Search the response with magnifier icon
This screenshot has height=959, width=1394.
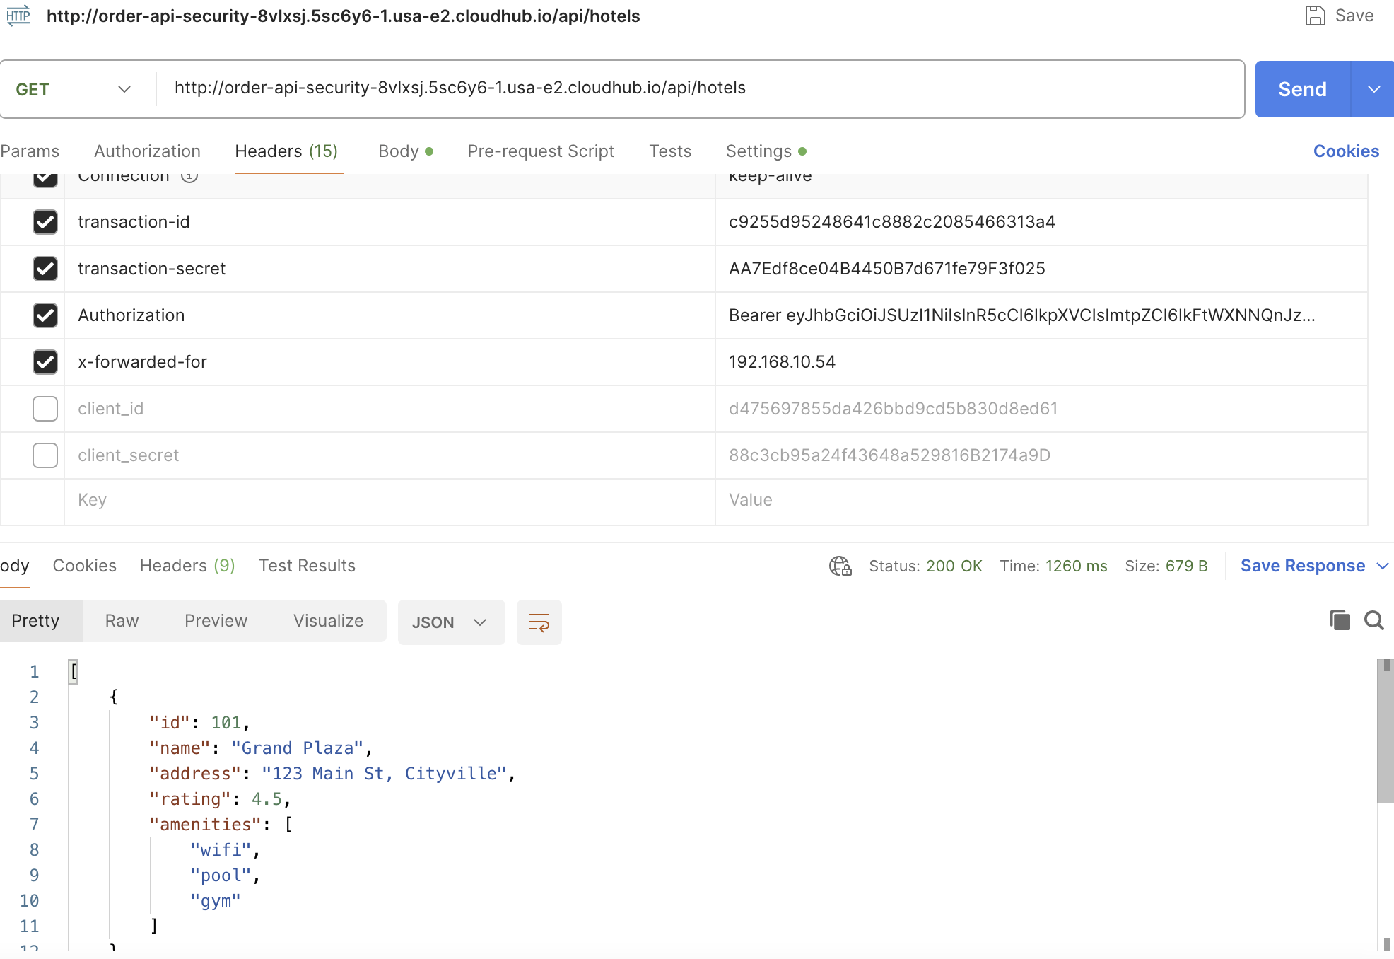coord(1374,620)
